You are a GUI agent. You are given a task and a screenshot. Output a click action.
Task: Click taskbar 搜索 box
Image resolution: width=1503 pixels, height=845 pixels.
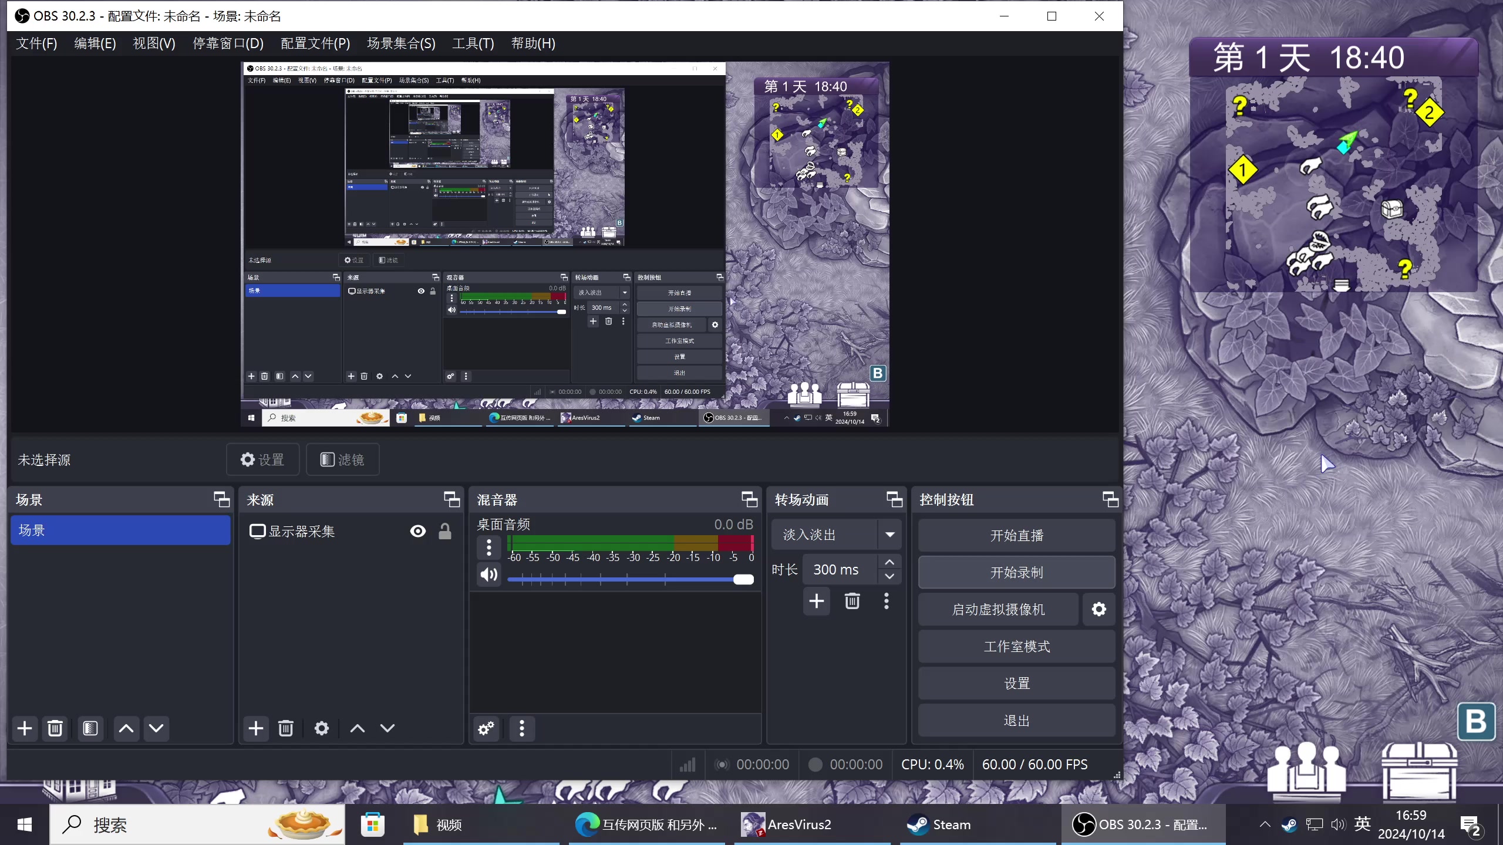point(197,824)
